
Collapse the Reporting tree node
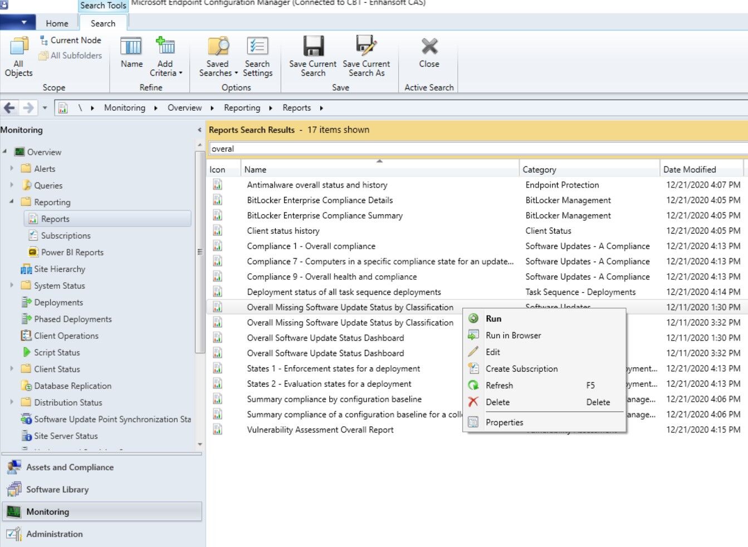coord(12,202)
